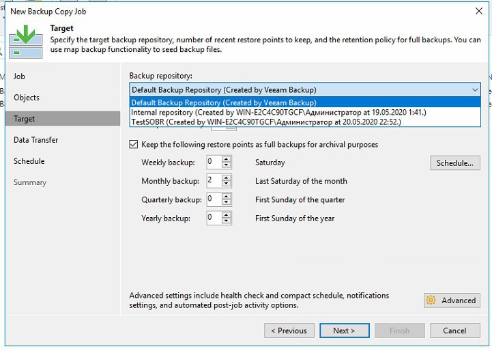
Task: Click the Schedule... button
Action: [x=455, y=163]
